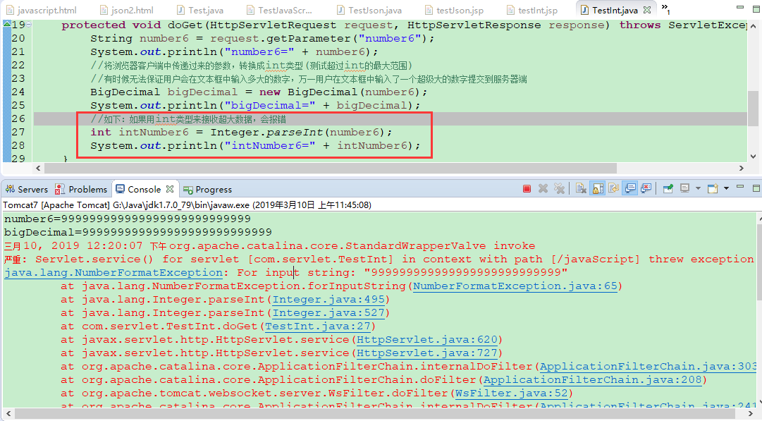Remove all terminated launches

pos(559,188)
